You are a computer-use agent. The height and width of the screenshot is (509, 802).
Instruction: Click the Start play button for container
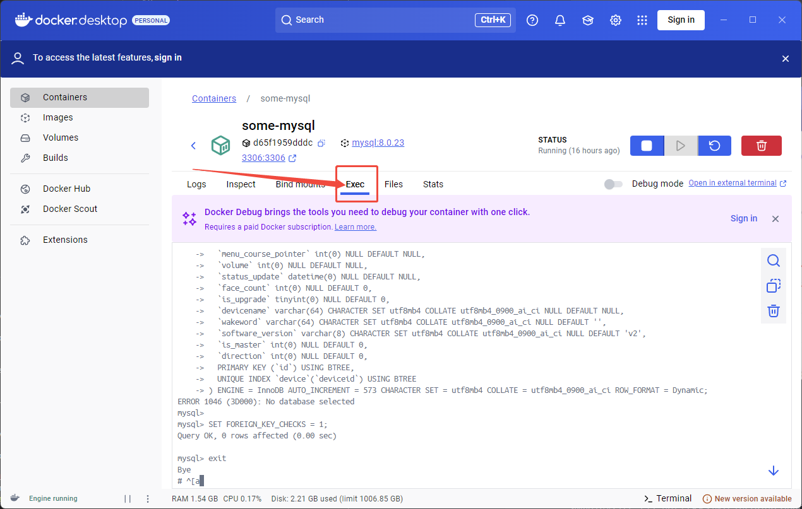pyautogui.click(x=681, y=146)
